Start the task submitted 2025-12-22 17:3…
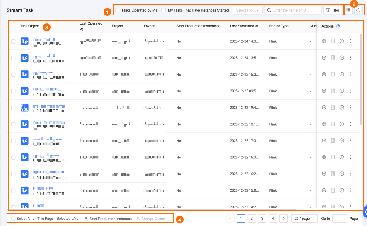Screen dimensions: 367x226 click(342, 141)
